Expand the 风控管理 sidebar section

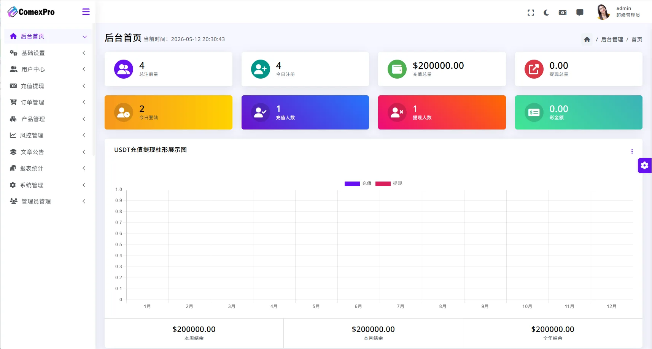point(48,135)
